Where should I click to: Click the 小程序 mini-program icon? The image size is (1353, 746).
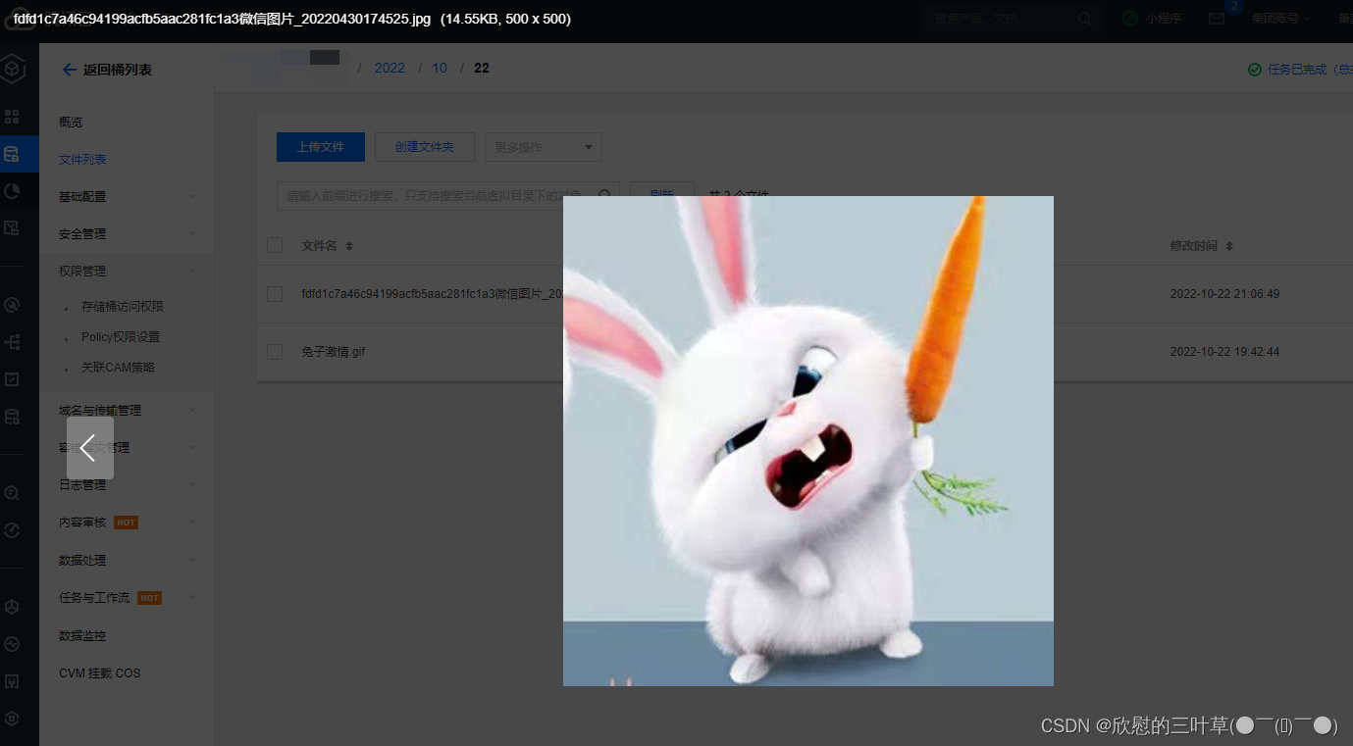1130,19
